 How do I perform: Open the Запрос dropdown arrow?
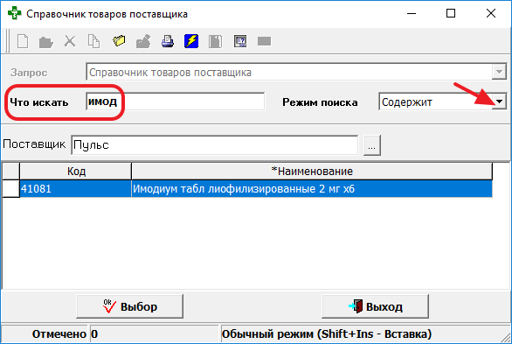[499, 72]
